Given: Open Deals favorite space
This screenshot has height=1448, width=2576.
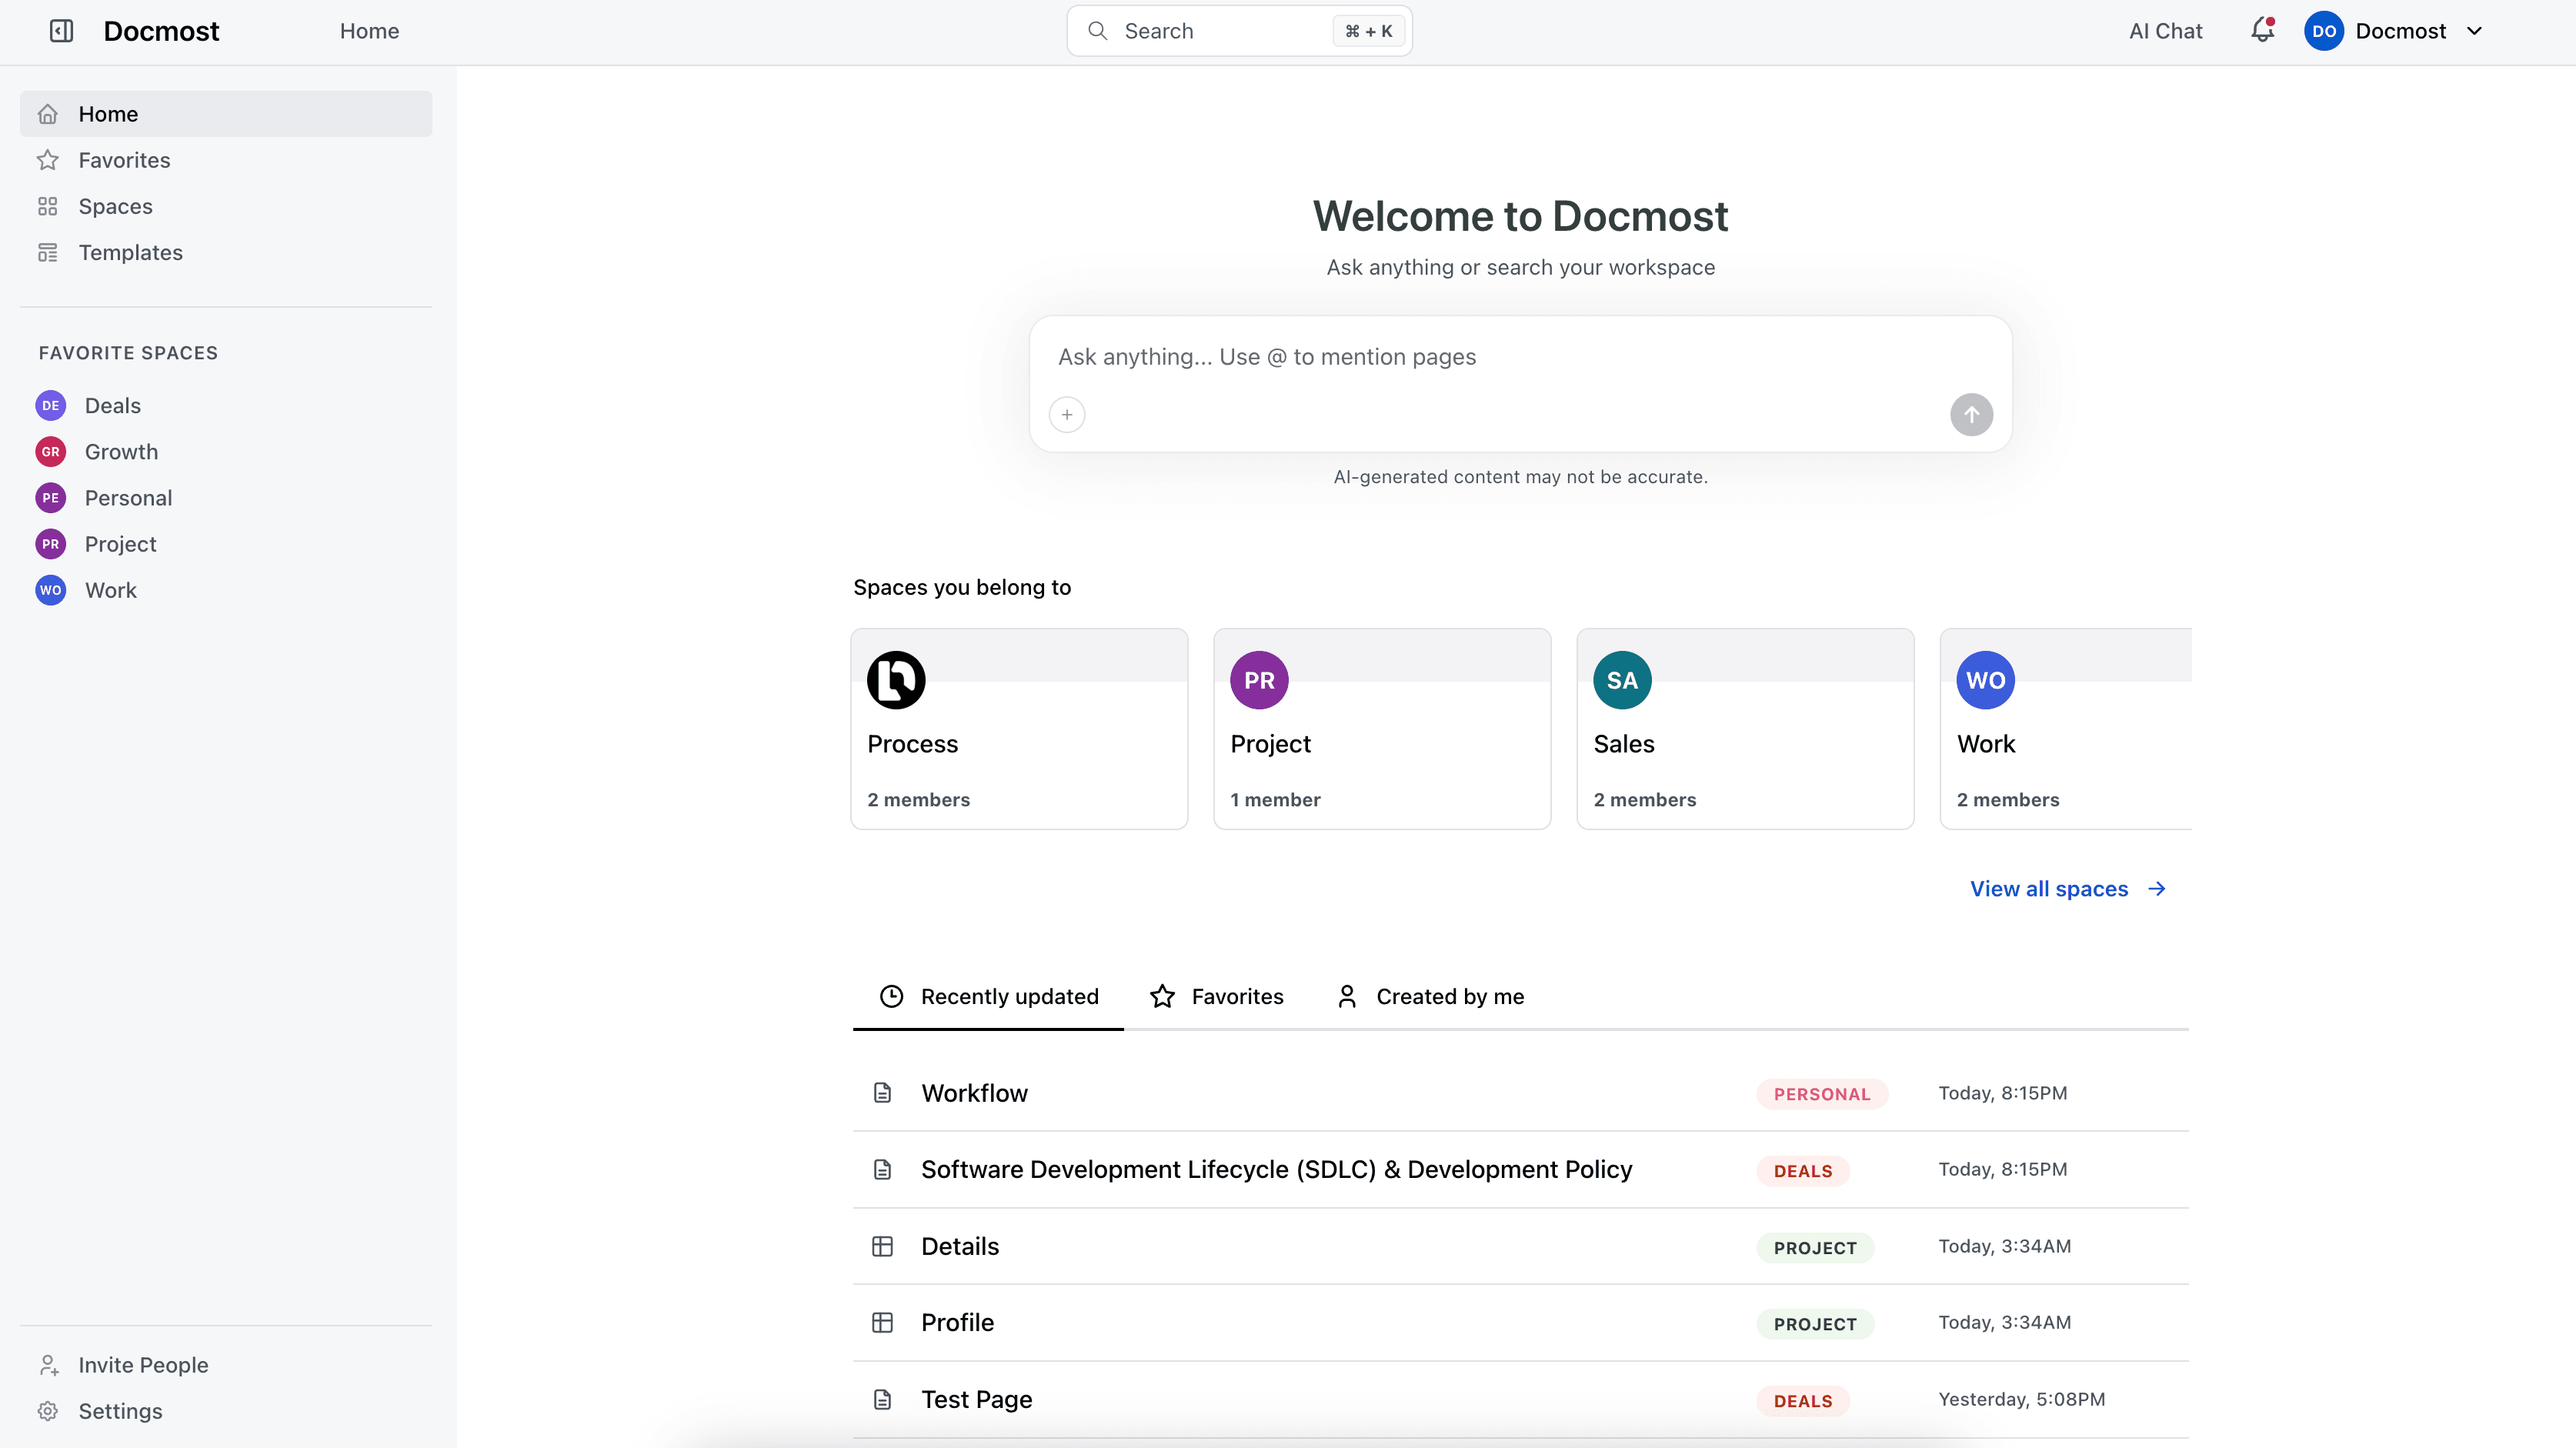Looking at the screenshot, I should [x=226, y=406].
